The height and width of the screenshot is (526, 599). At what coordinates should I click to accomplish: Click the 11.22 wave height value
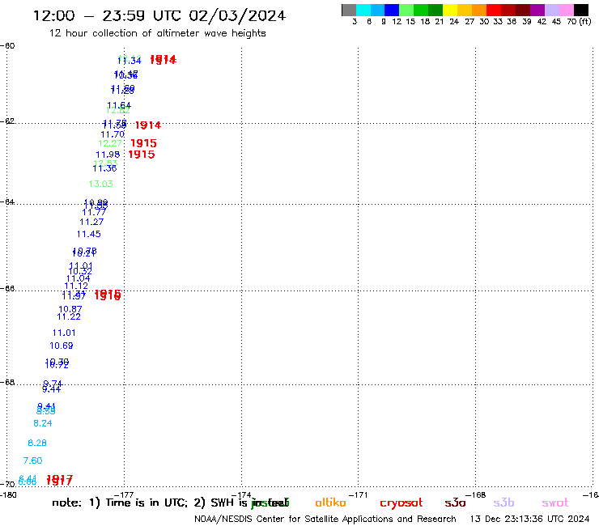(69, 316)
